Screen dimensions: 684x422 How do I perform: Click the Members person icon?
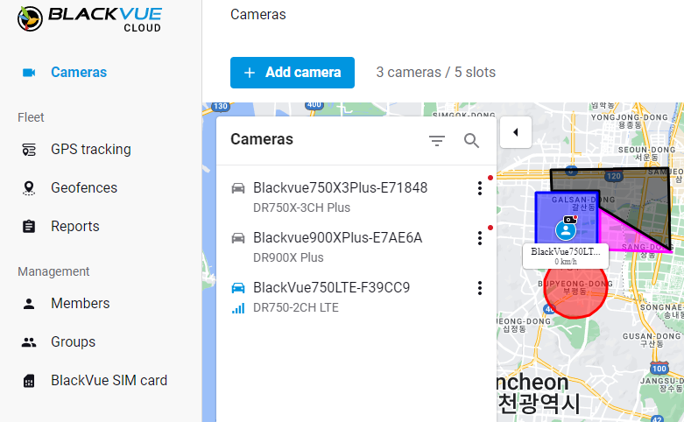(x=29, y=304)
